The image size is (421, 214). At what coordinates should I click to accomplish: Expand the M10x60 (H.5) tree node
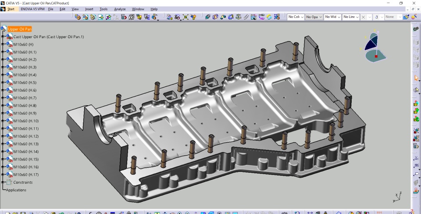[x=4, y=82]
